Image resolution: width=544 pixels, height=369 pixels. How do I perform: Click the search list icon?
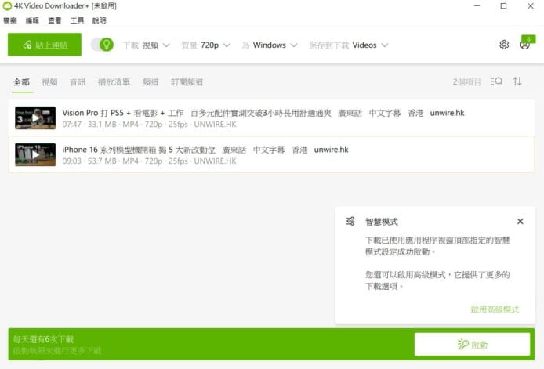coord(497,81)
